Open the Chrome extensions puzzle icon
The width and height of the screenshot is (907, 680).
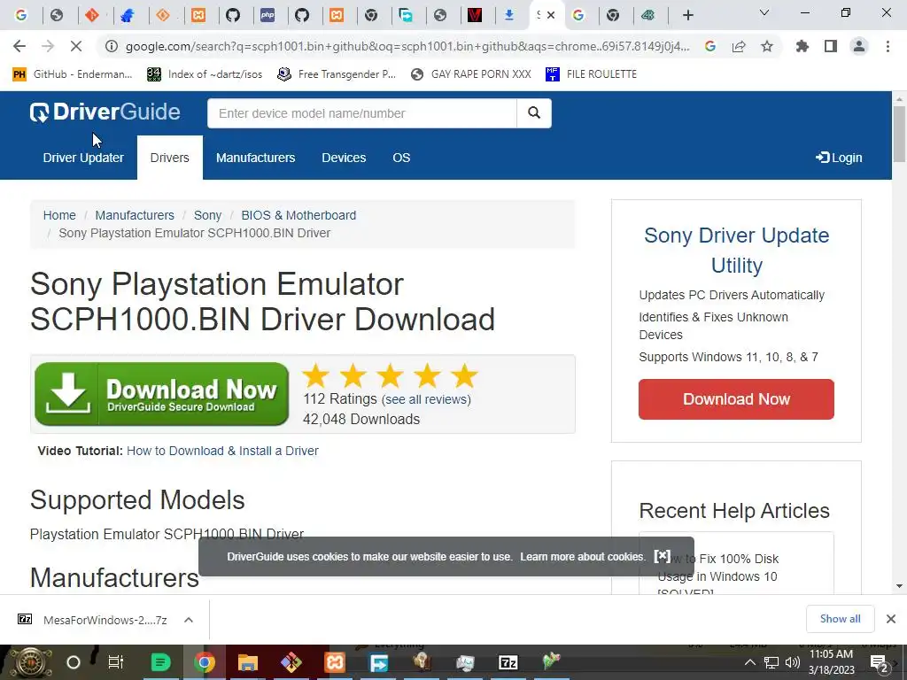click(802, 46)
